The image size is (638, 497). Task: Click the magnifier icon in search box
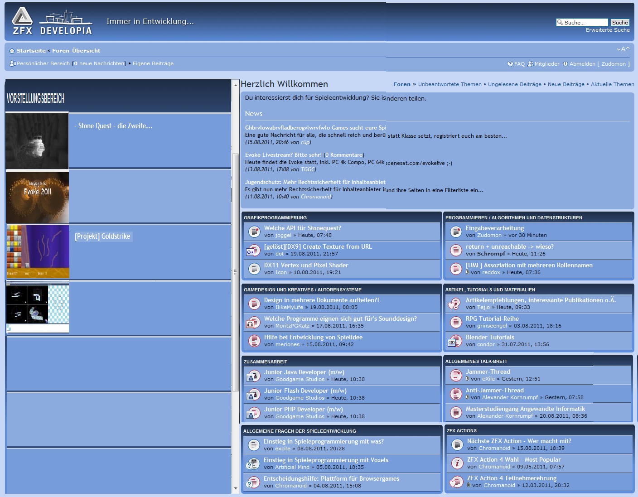point(560,23)
